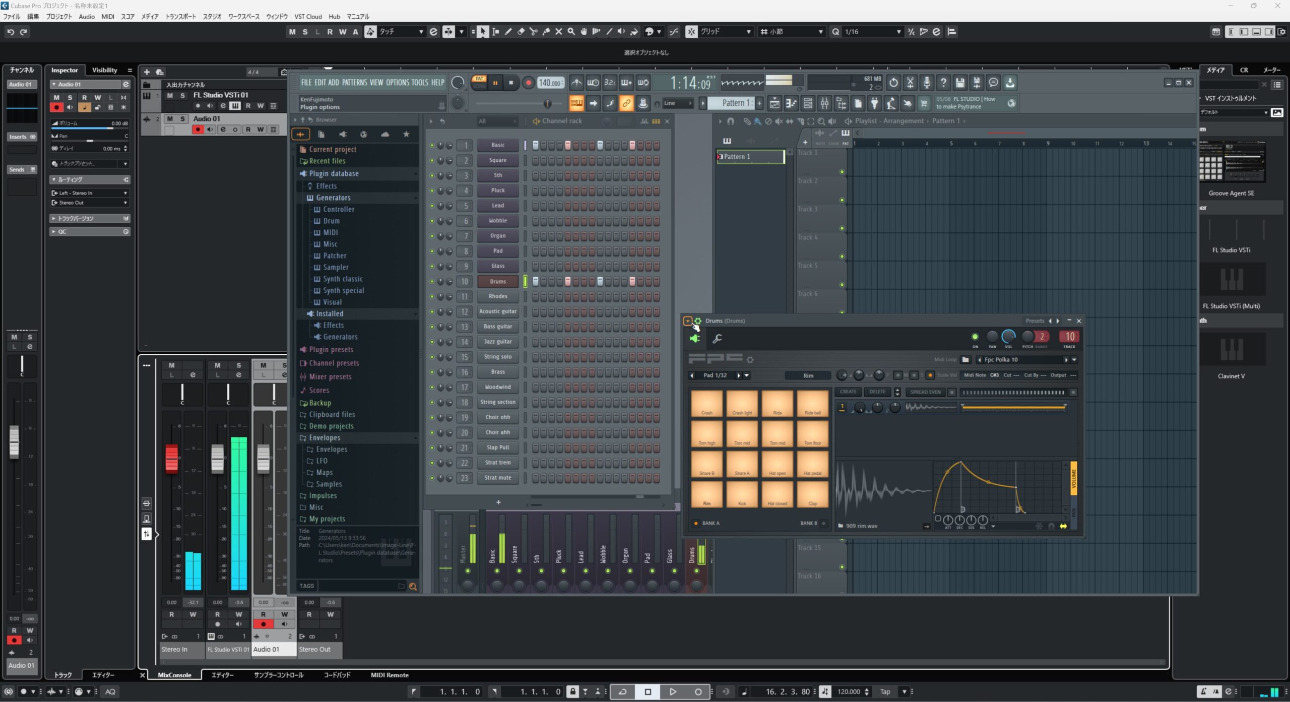Click the FL Studio stop button

click(511, 83)
